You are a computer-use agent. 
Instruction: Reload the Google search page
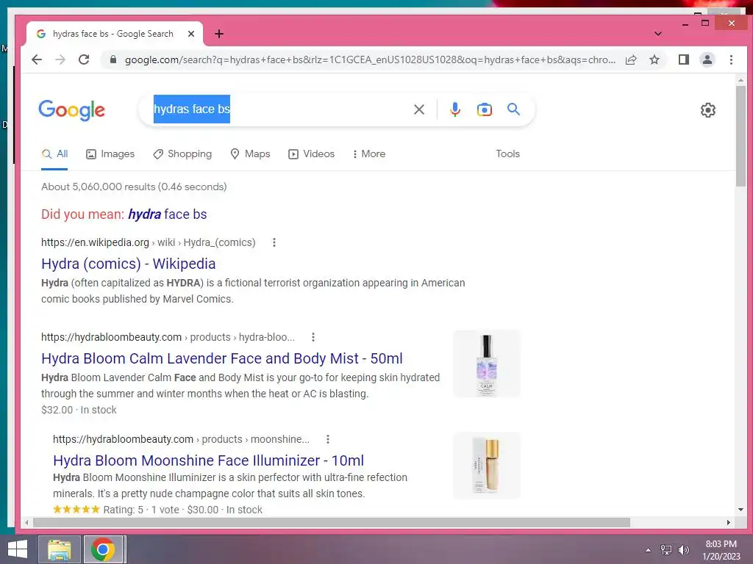coord(84,59)
